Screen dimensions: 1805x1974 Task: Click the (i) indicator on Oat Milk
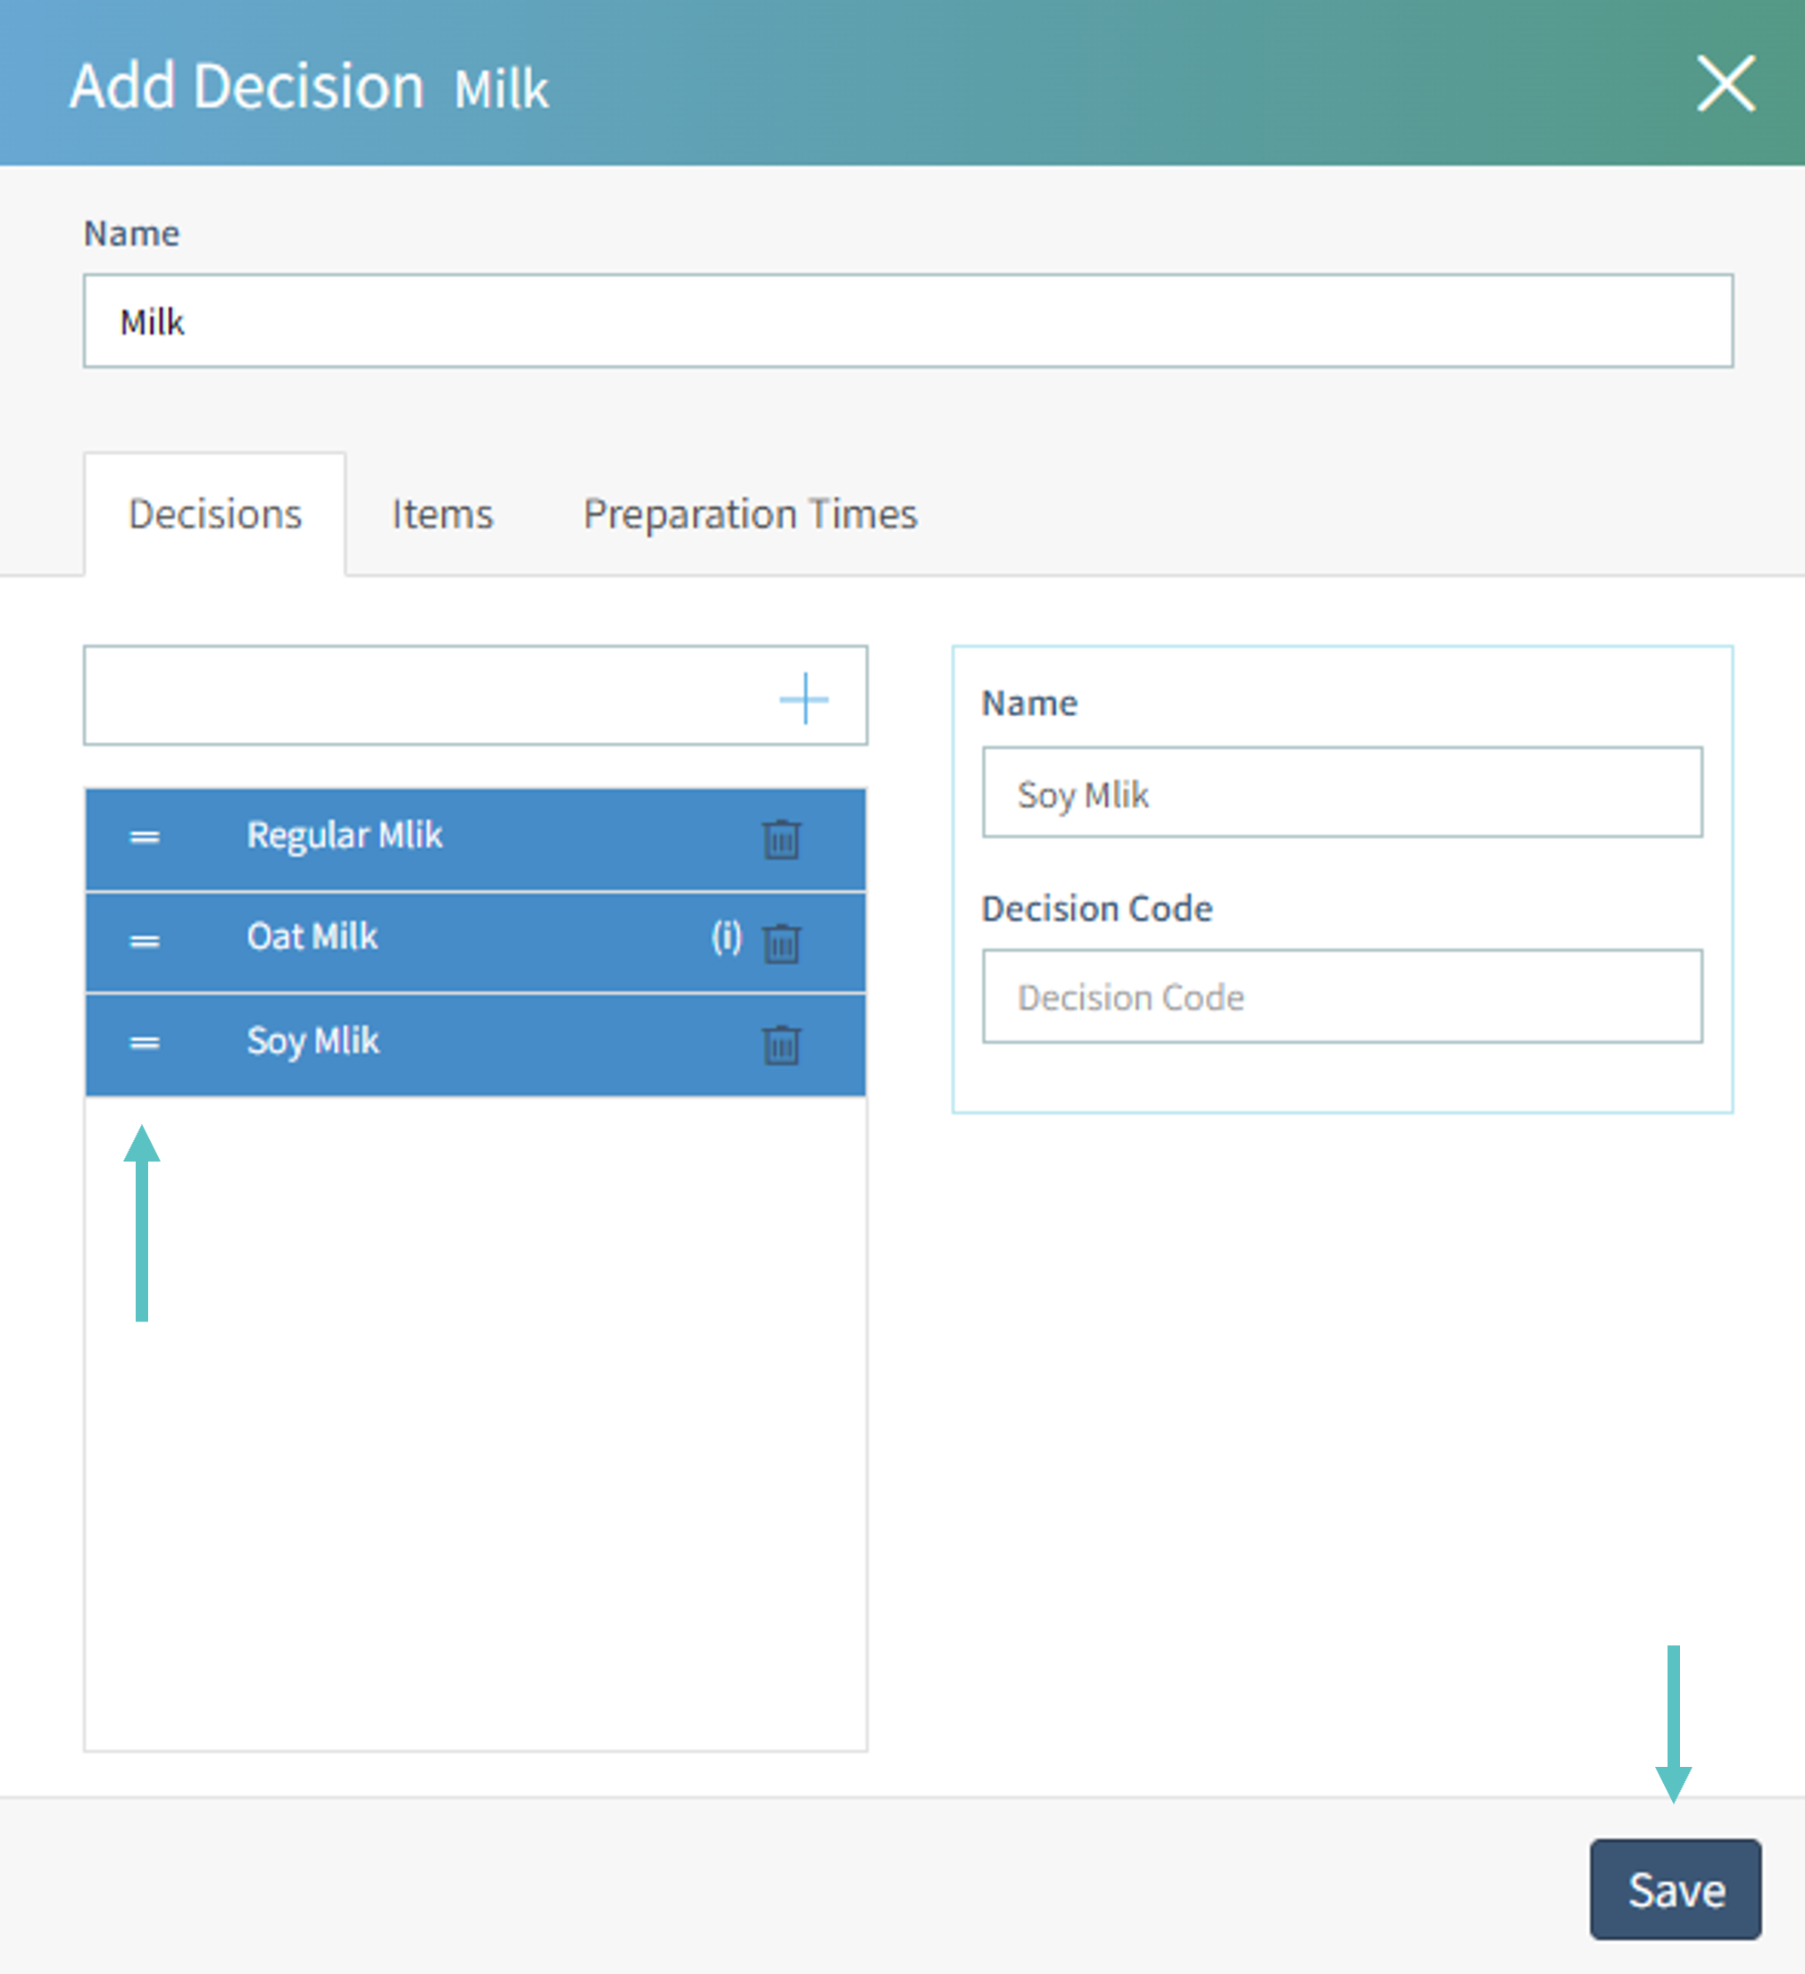point(727,937)
